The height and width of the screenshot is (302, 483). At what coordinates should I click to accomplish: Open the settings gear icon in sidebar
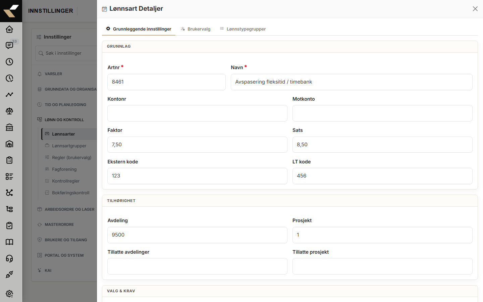pos(9,294)
